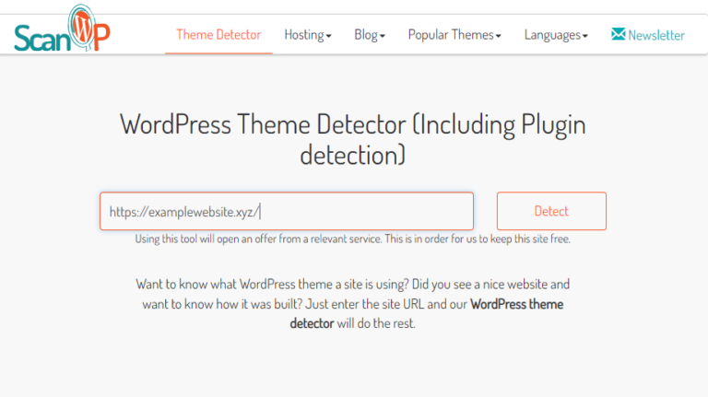Image resolution: width=708 pixels, height=397 pixels.
Task: Expand the Languages dropdown menu
Action: [556, 35]
